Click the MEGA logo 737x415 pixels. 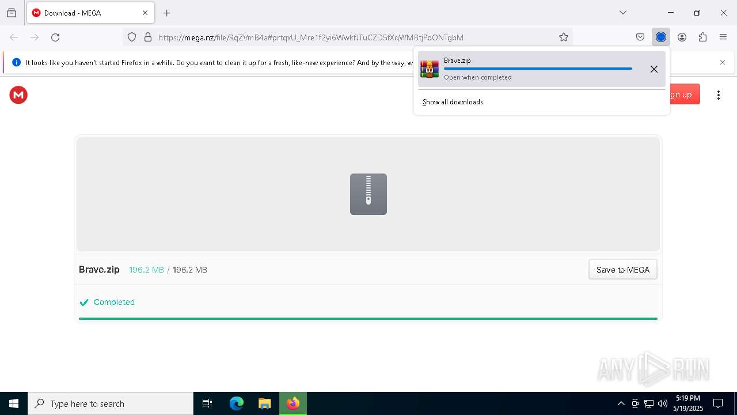coord(18,95)
